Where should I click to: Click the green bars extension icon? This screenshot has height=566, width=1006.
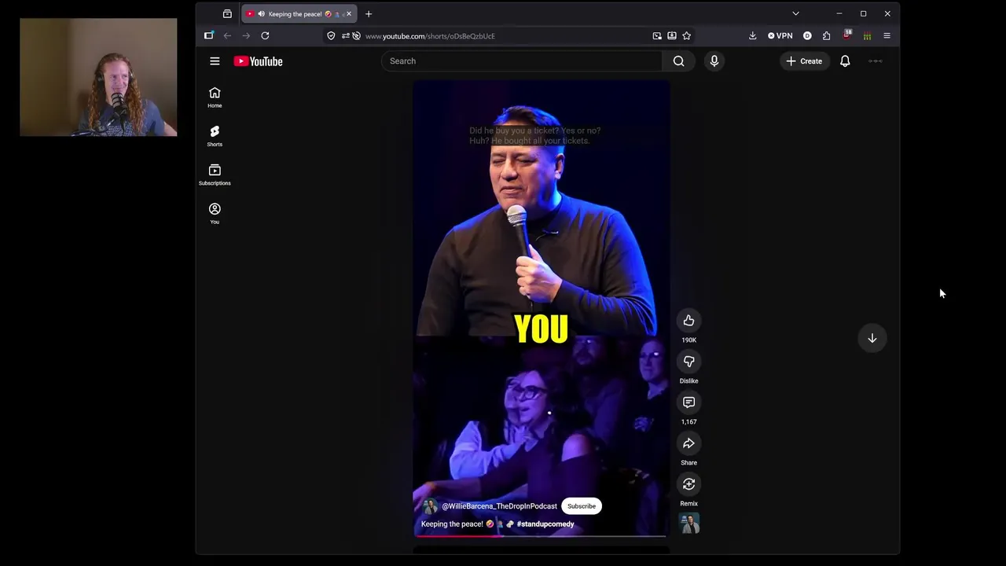coord(867,36)
